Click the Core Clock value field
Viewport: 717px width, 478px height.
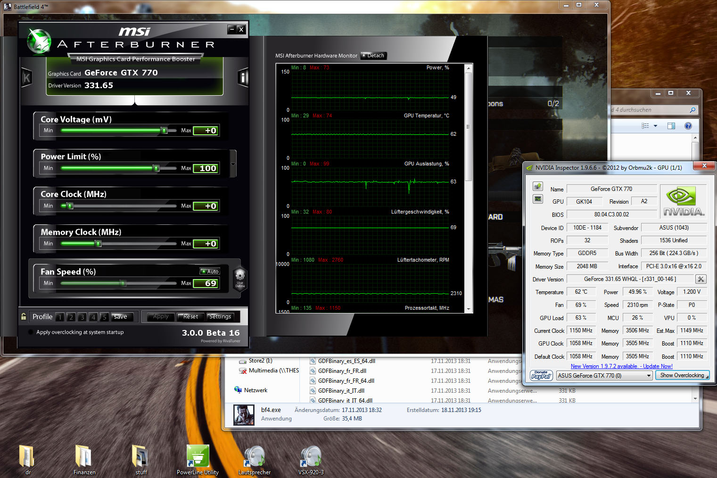[206, 206]
